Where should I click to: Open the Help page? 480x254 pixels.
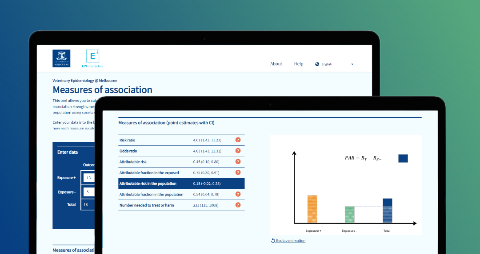pyautogui.click(x=299, y=64)
